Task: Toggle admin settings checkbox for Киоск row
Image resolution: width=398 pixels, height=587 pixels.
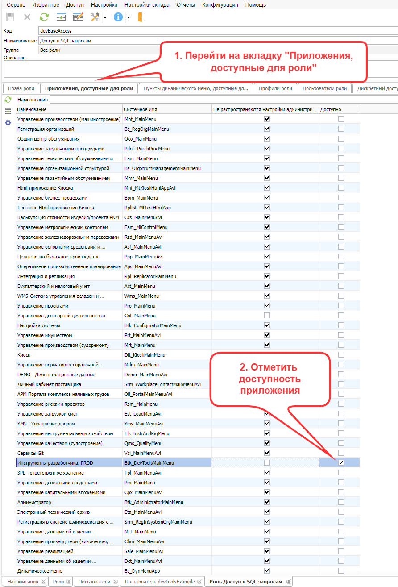Action: (267, 355)
